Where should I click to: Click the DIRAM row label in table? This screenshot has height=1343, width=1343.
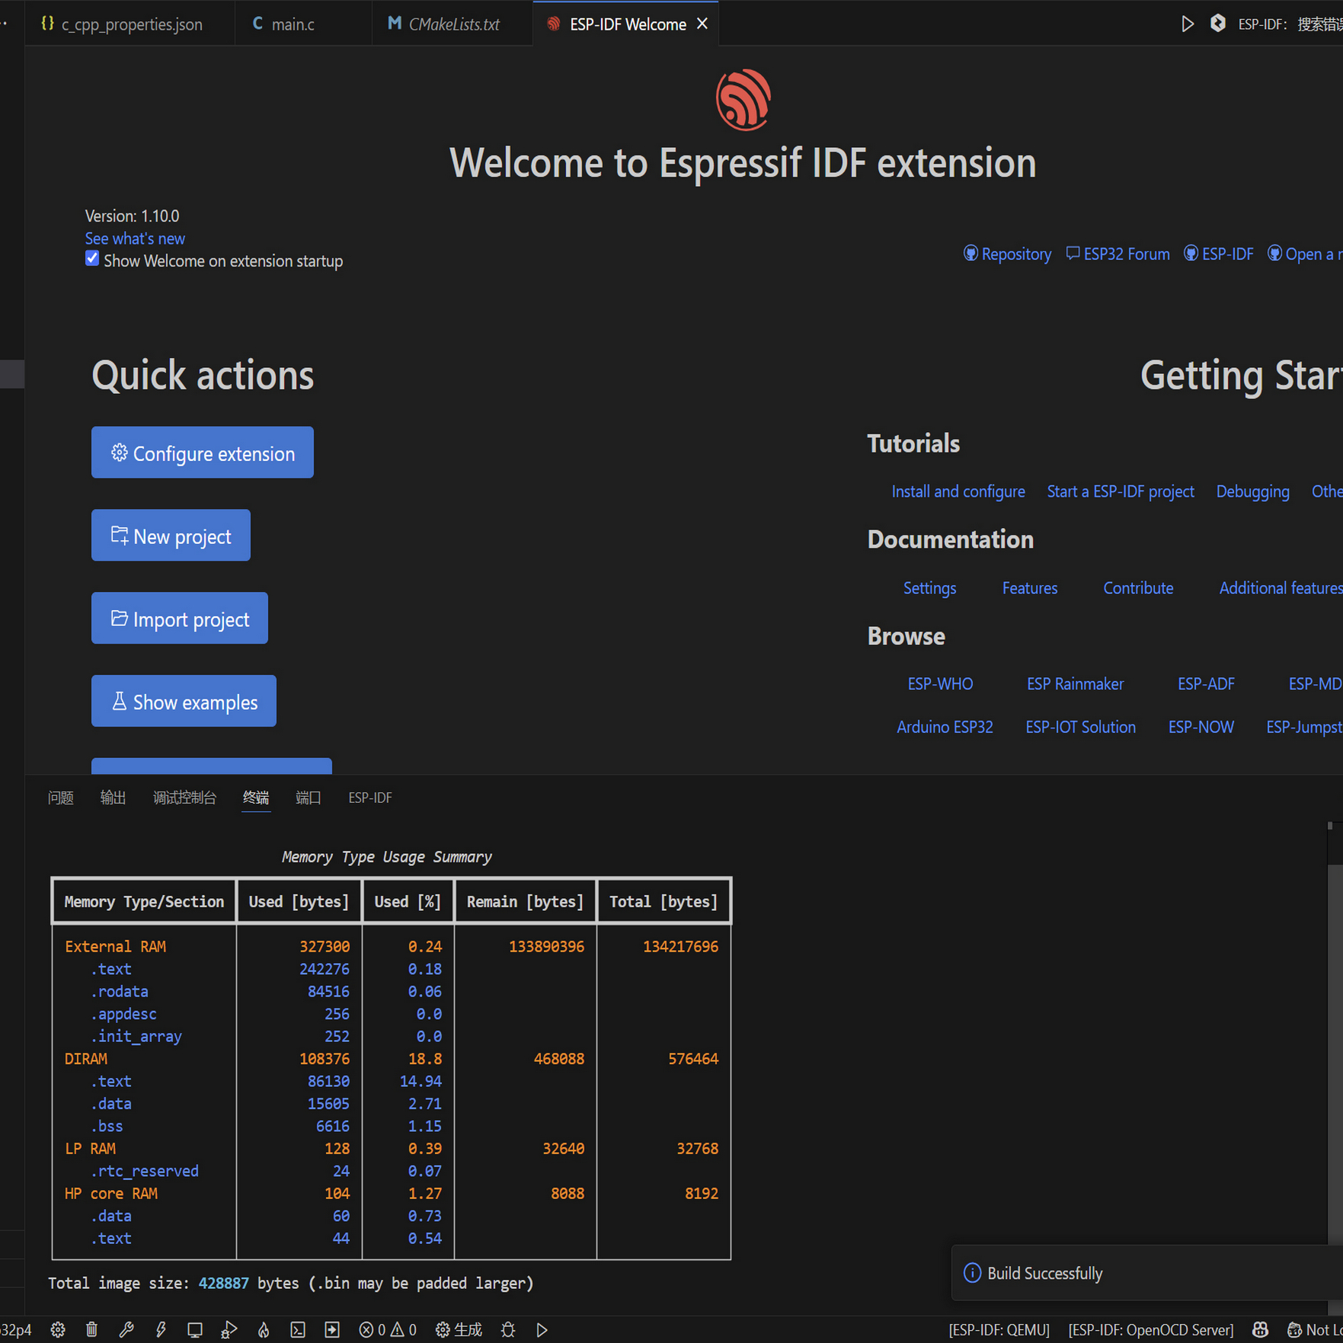click(x=86, y=1059)
